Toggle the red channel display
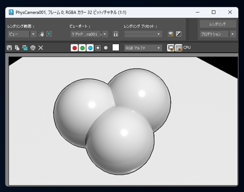The image size is (244, 192). [74, 48]
